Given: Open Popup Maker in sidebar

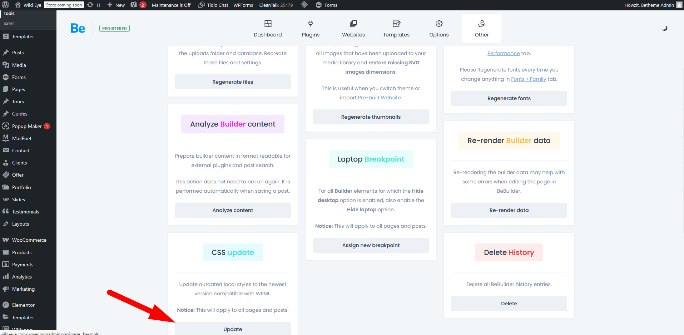Looking at the screenshot, I should pos(27,126).
